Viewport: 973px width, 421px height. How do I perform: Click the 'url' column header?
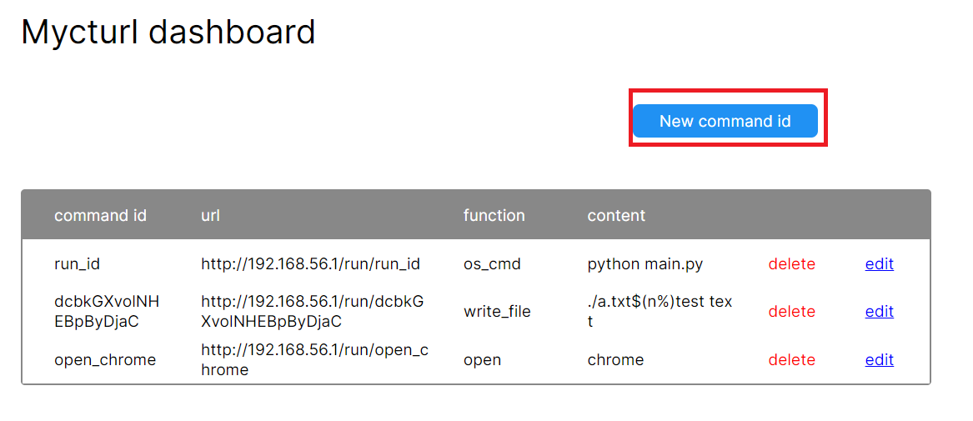(210, 215)
